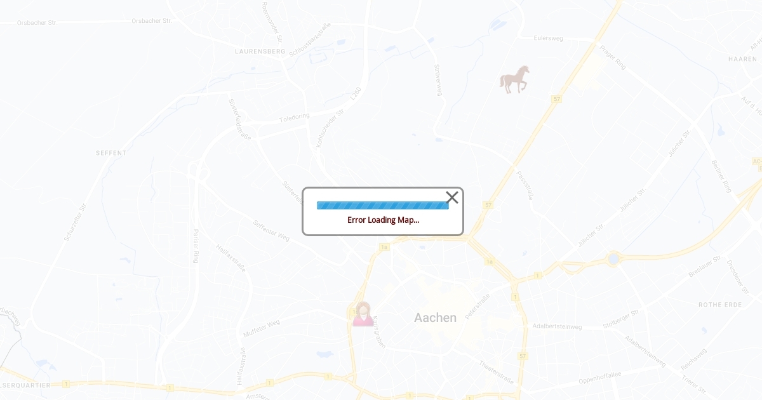Image resolution: width=762 pixels, height=400 pixels.
Task: Select the LAURENSBERG district label
Action: click(x=260, y=51)
